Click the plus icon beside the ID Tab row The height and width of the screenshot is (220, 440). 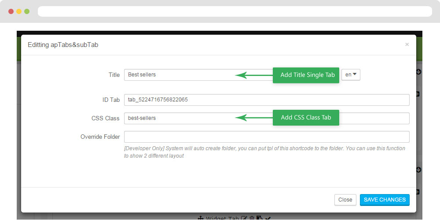(x=418, y=94)
